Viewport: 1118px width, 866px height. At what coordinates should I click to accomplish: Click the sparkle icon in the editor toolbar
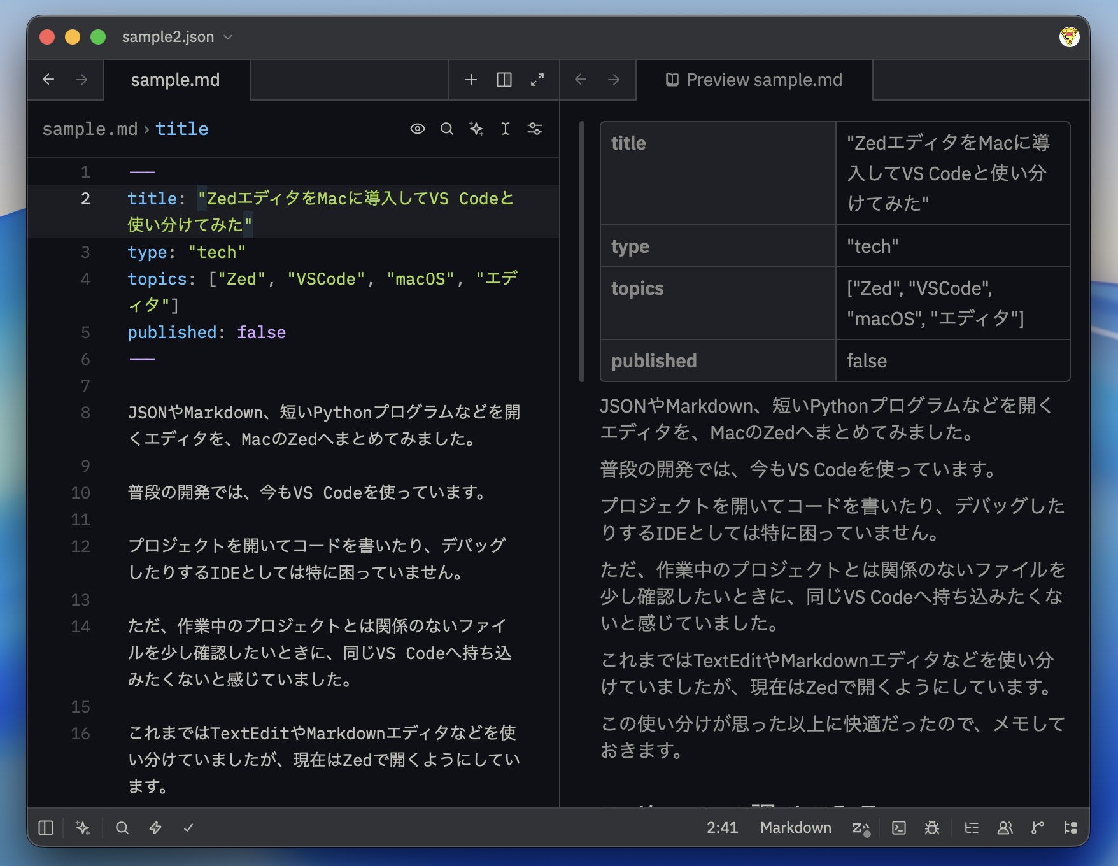[476, 129]
